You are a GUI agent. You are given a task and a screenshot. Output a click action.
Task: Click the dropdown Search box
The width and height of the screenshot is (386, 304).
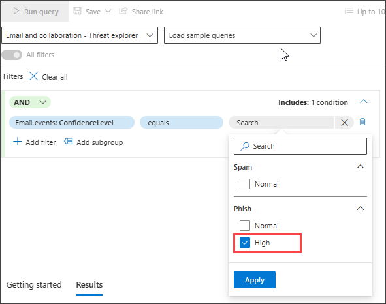300,146
